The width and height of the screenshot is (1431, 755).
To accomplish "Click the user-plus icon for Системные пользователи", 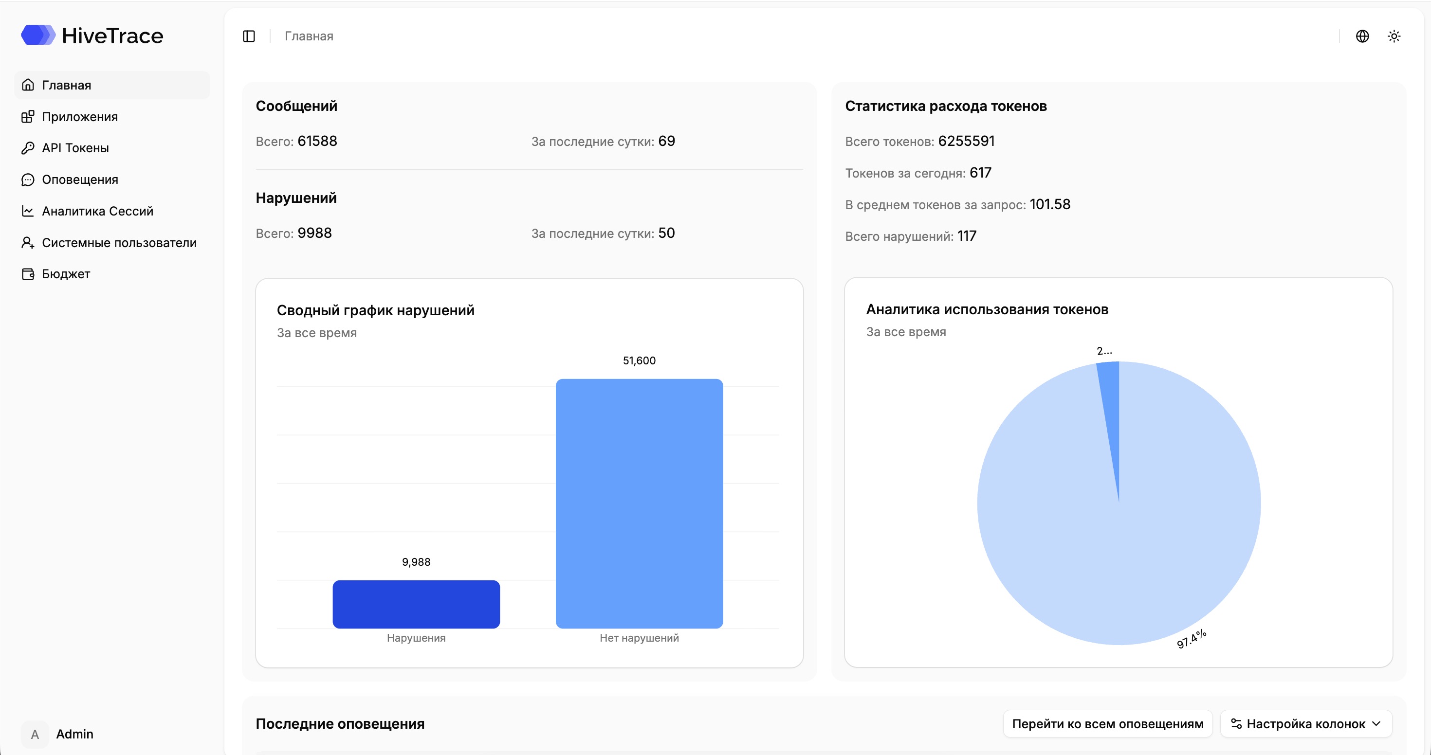I will pos(28,243).
